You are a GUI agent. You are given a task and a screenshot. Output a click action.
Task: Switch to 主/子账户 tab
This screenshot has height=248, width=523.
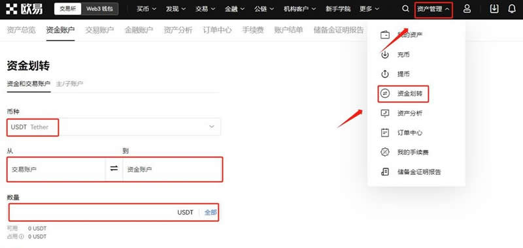click(69, 84)
